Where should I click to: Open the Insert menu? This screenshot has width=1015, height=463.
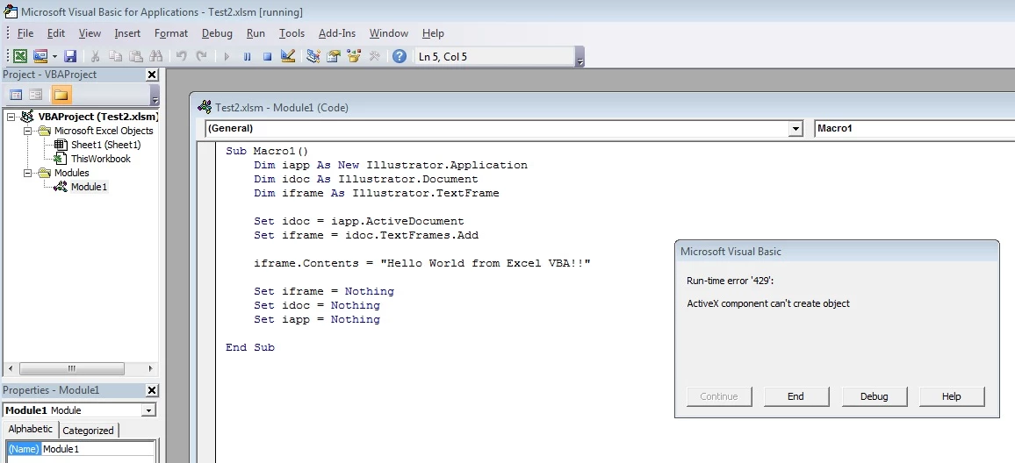click(x=127, y=33)
